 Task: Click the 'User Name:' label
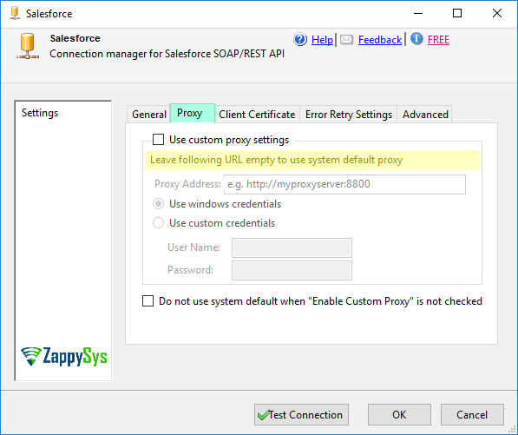pos(193,247)
